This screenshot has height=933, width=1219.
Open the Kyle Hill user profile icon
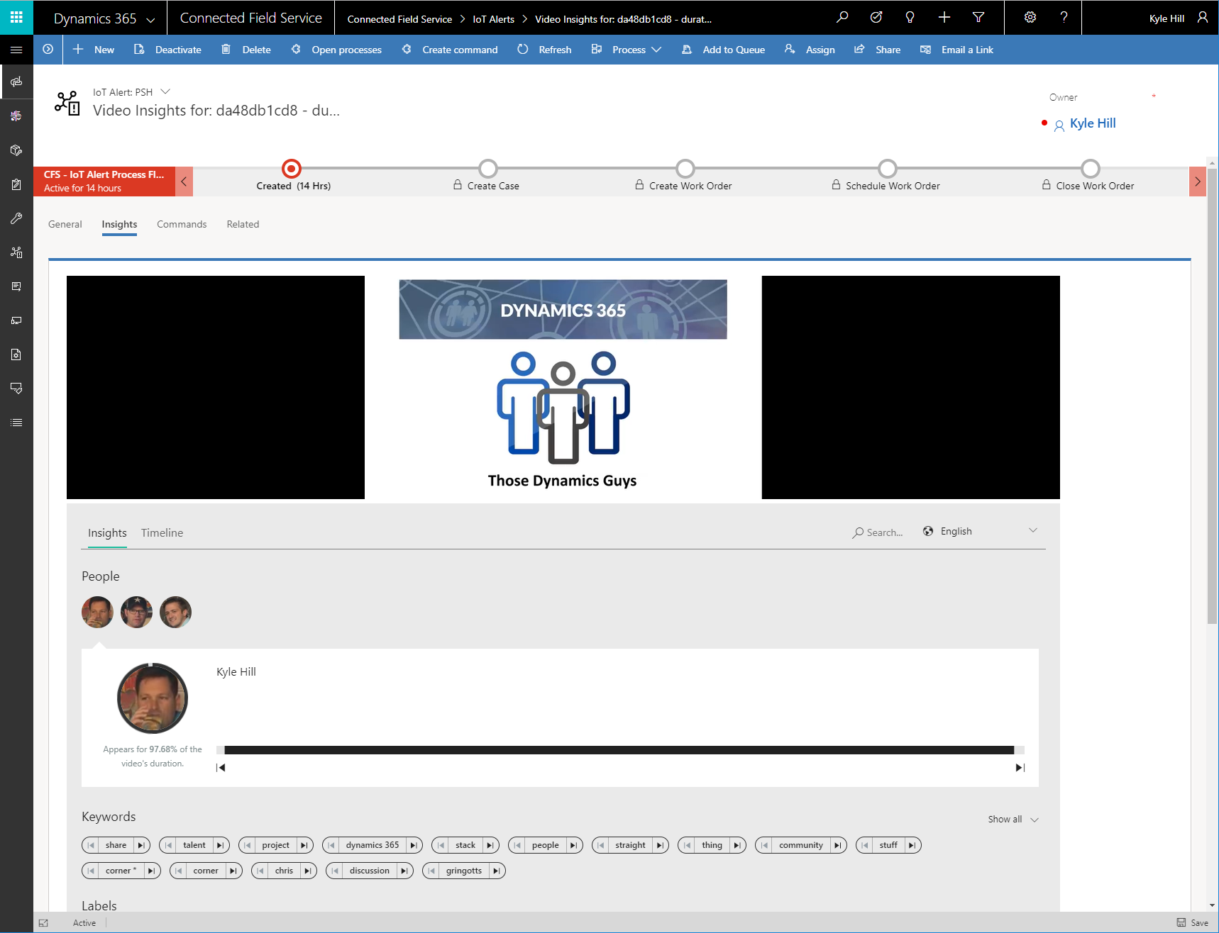(1202, 18)
